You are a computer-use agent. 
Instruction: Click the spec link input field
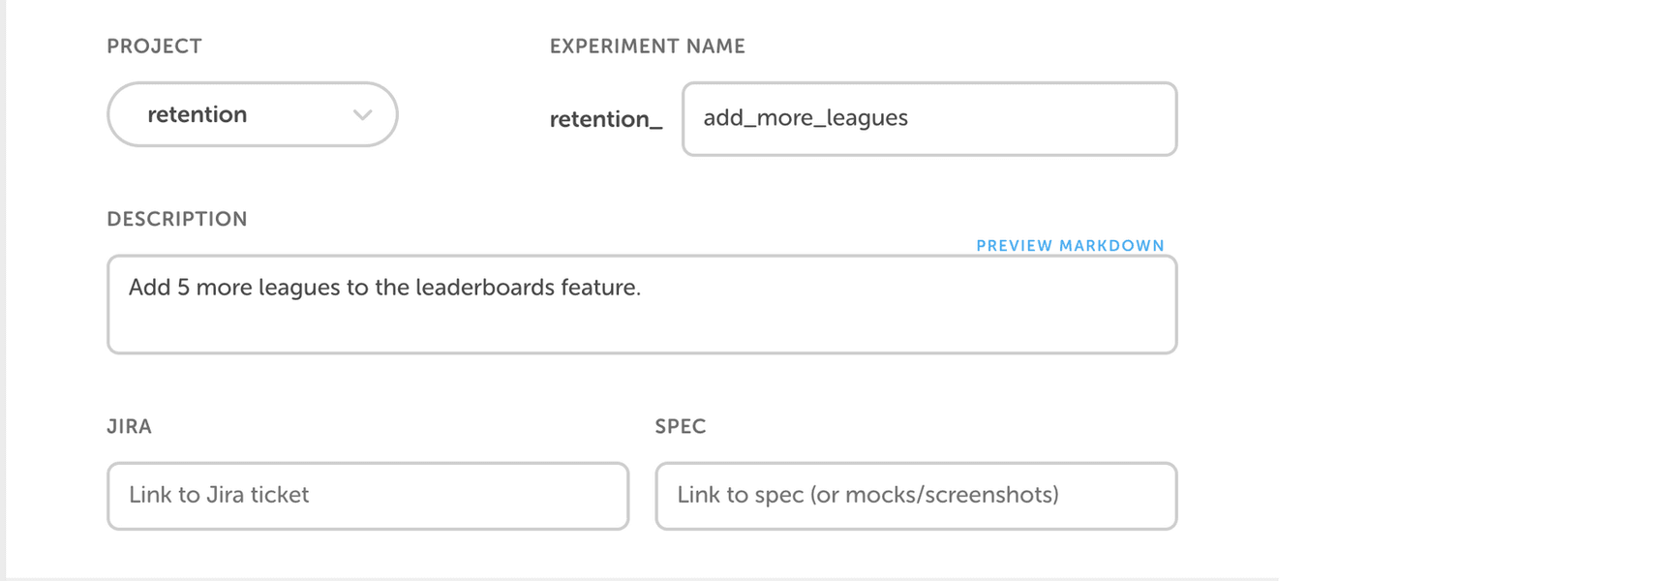pos(916,496)
